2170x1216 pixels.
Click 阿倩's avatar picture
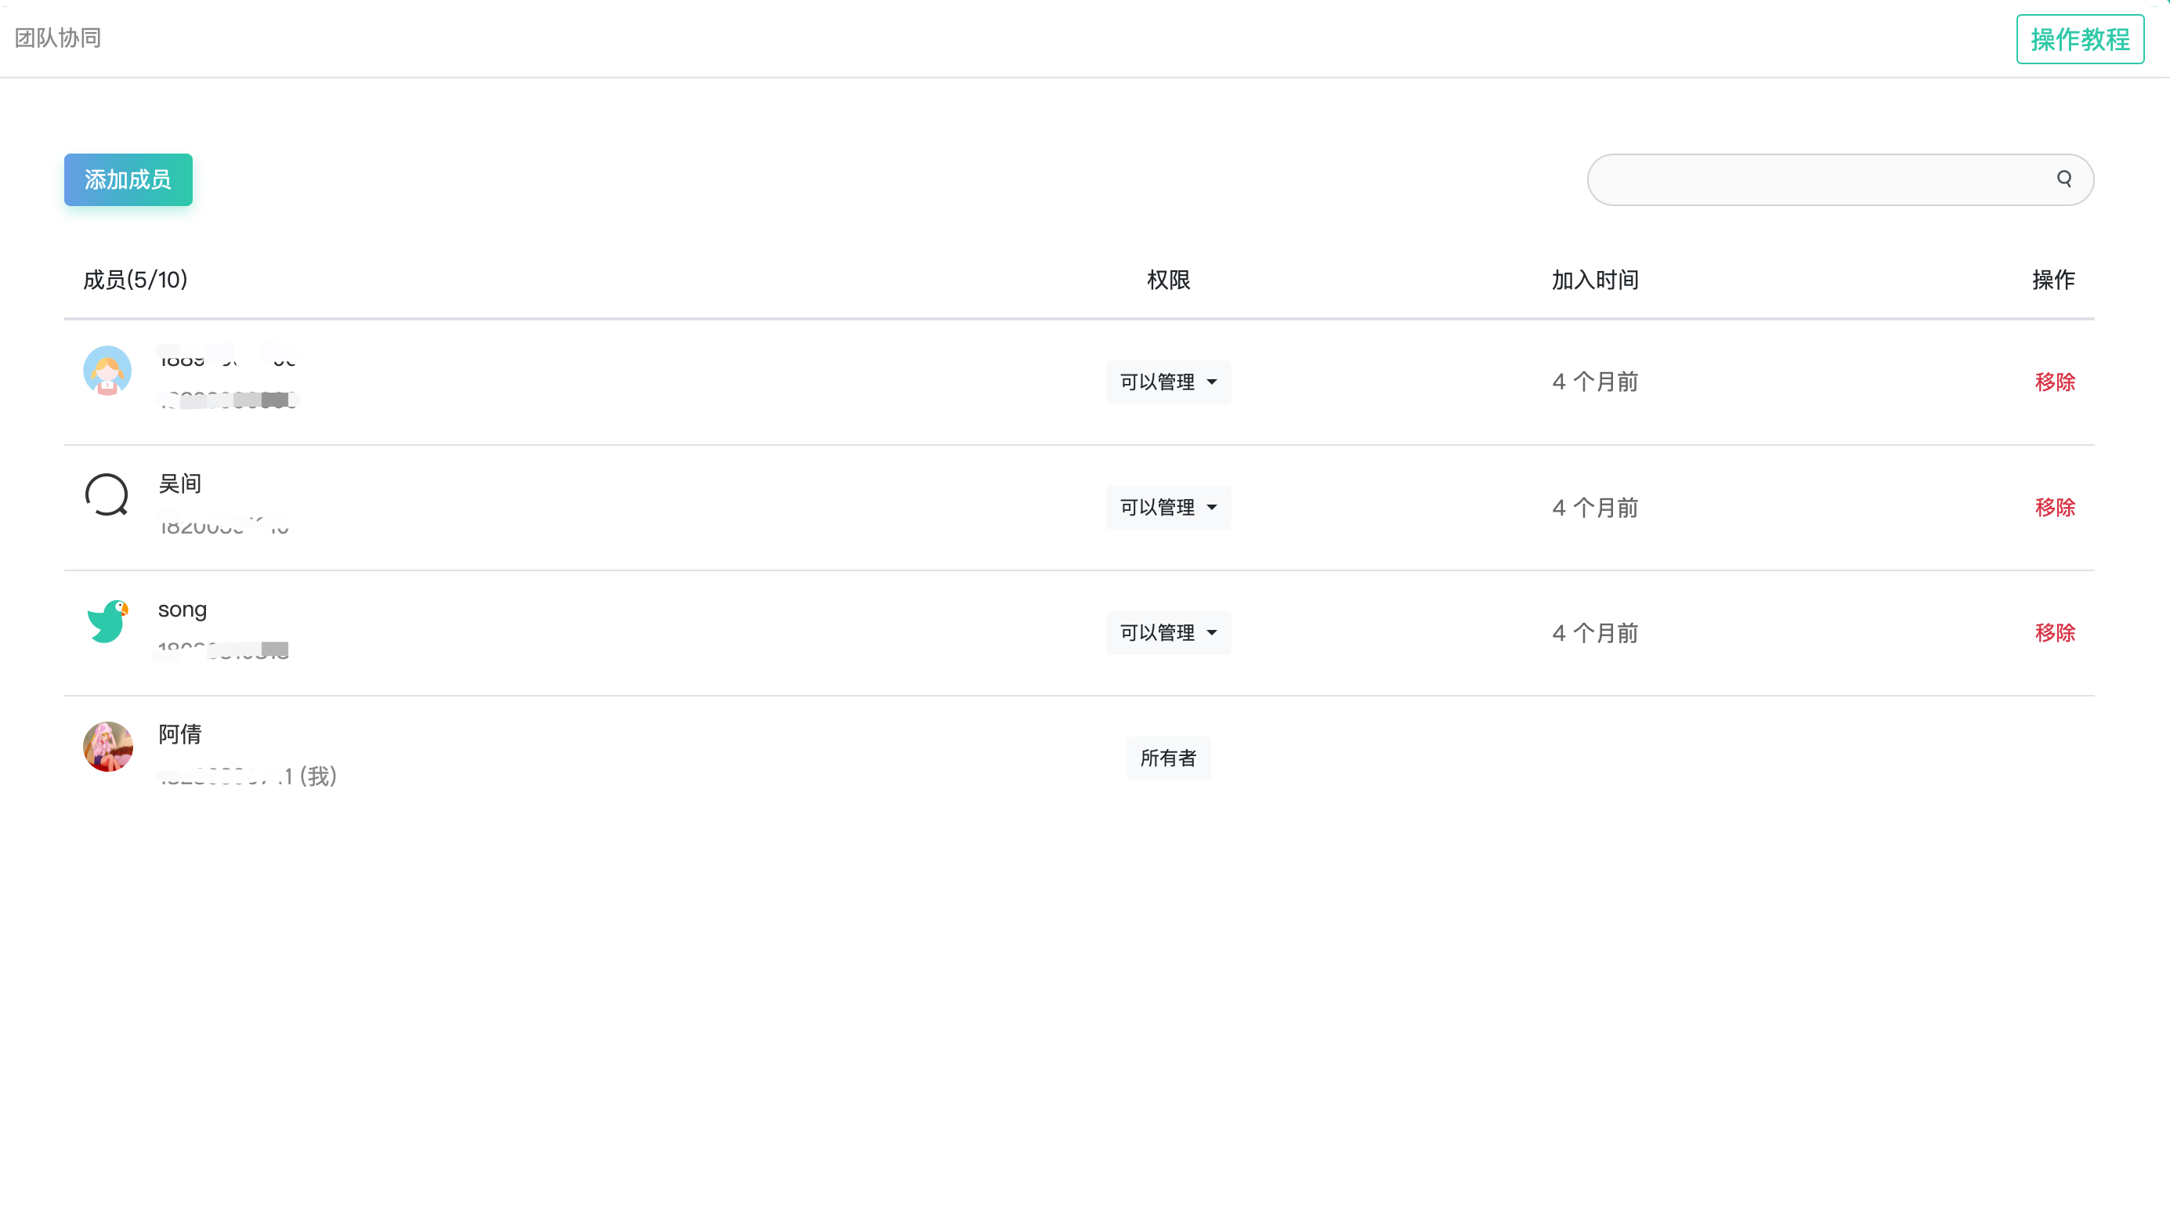click(108, 747)
